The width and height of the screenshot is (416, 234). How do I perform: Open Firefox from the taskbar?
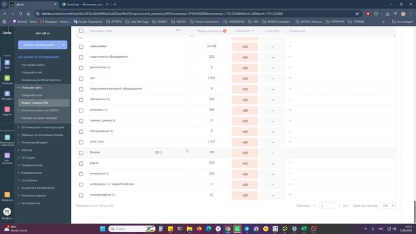[x=199, y=229]
